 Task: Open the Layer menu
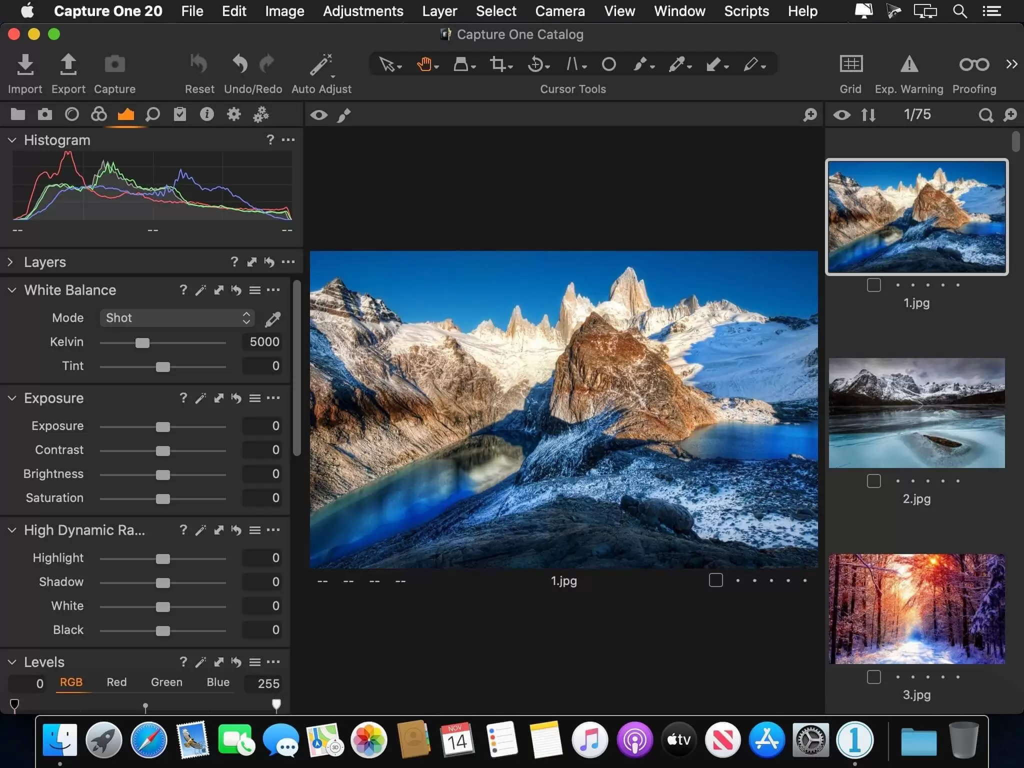coord(438,10)
